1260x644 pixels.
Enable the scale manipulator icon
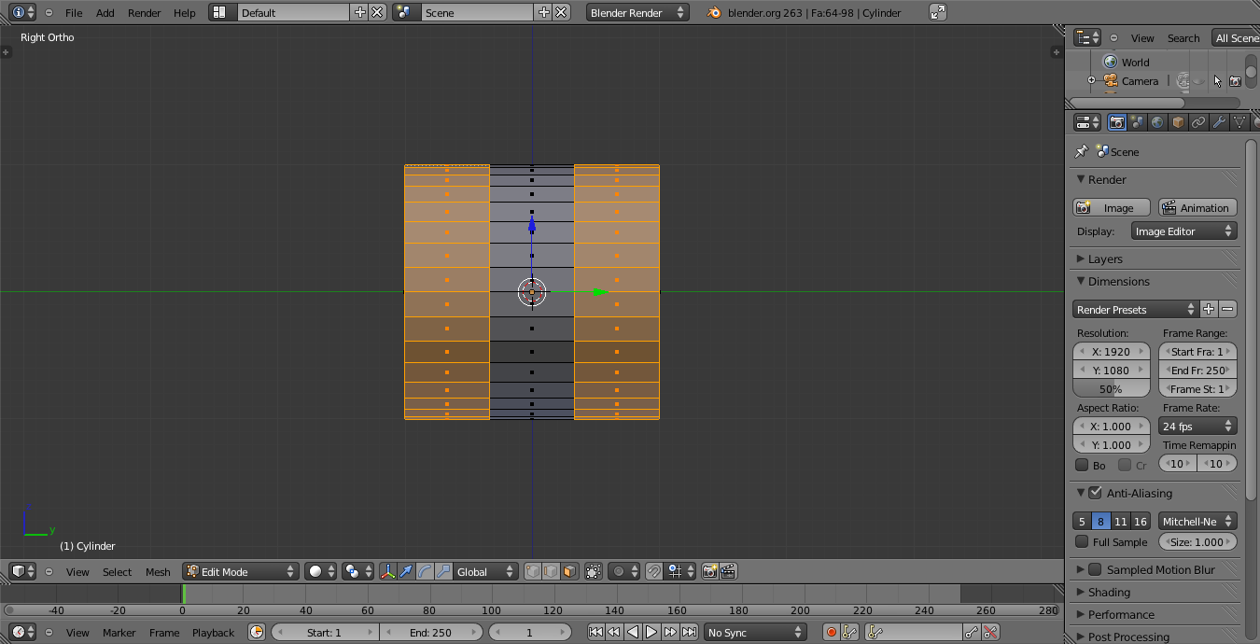(443, 571)
